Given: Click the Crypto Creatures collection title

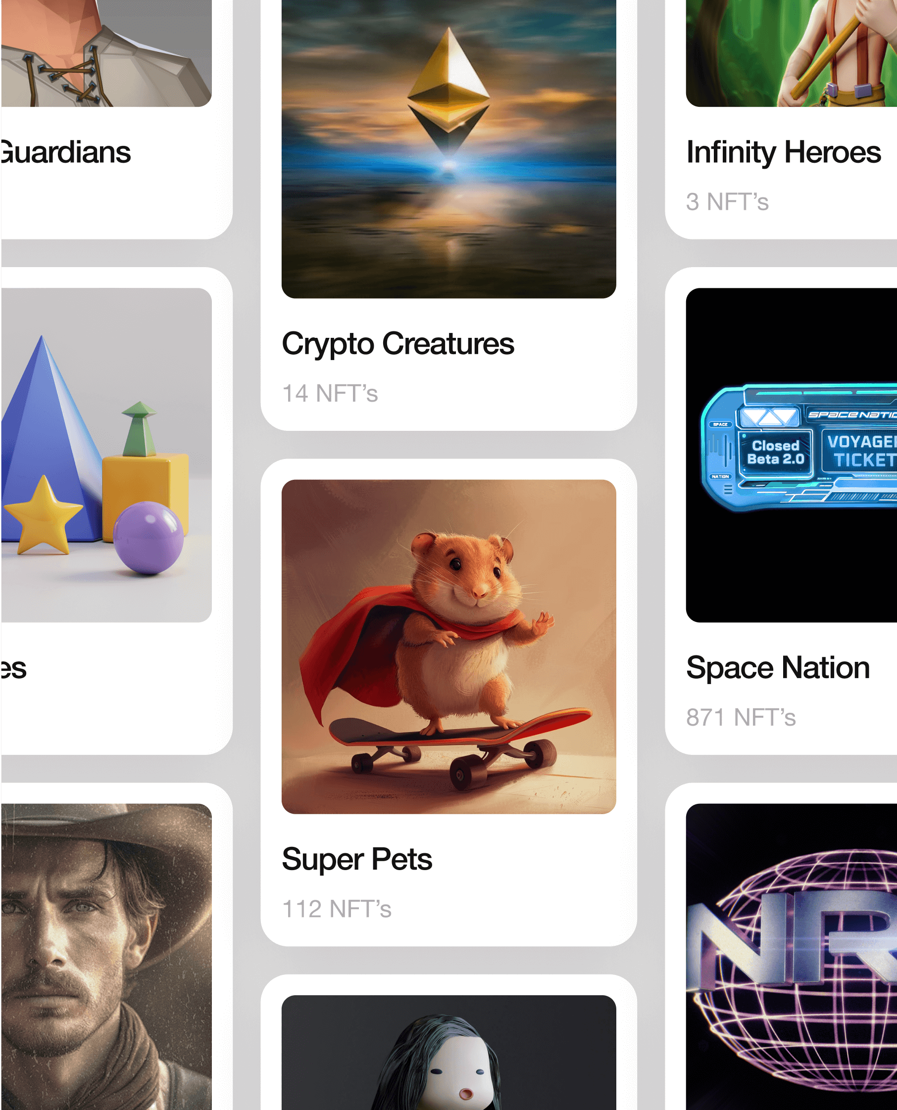Looking at the screenshot, I should (398, 344).
